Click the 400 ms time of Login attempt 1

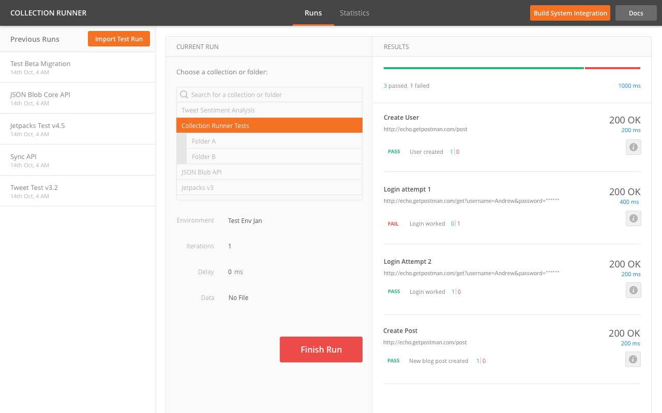point(629,202)
